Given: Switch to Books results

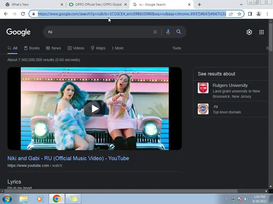Looking at the screenshot, I should [32, 48].
